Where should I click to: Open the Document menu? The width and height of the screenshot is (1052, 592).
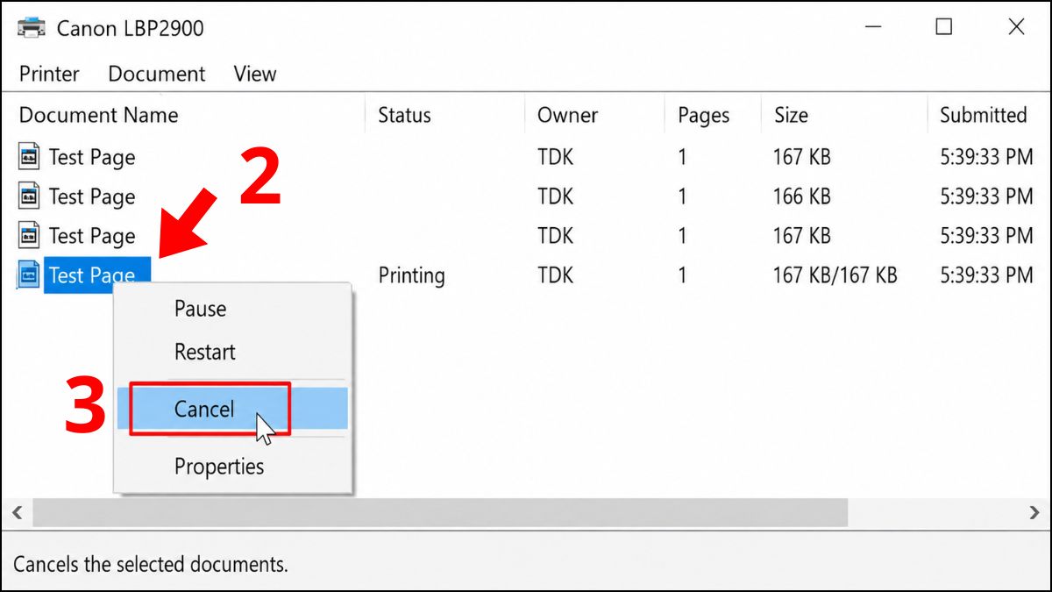(x=157, y=74)
